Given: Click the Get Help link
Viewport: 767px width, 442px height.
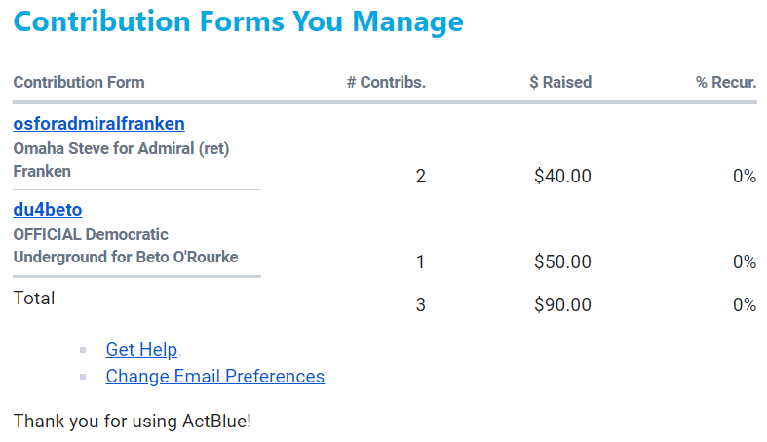Looking at the screenshot, I should point(141,350).
